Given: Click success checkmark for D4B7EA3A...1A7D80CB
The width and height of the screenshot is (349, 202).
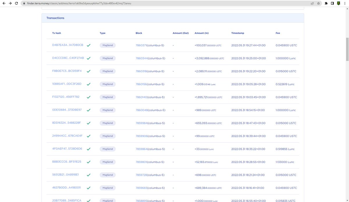Looking at the screenshot, I should click(89, 45).
